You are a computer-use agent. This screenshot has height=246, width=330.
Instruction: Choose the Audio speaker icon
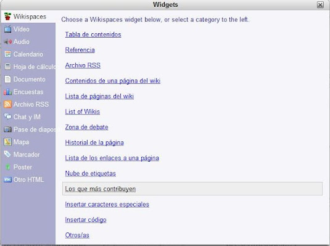coord(8,42)
